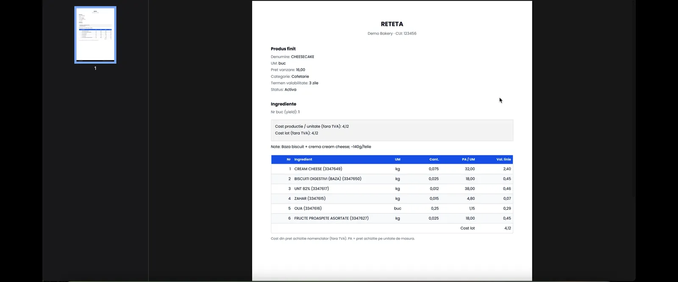This screenshot has width=678, height=282.
Task: Click the 0,46 line value for UNT
Action: (507, 189)
